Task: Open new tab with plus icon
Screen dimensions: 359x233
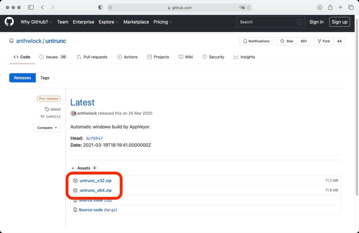Action: point(341,7)
